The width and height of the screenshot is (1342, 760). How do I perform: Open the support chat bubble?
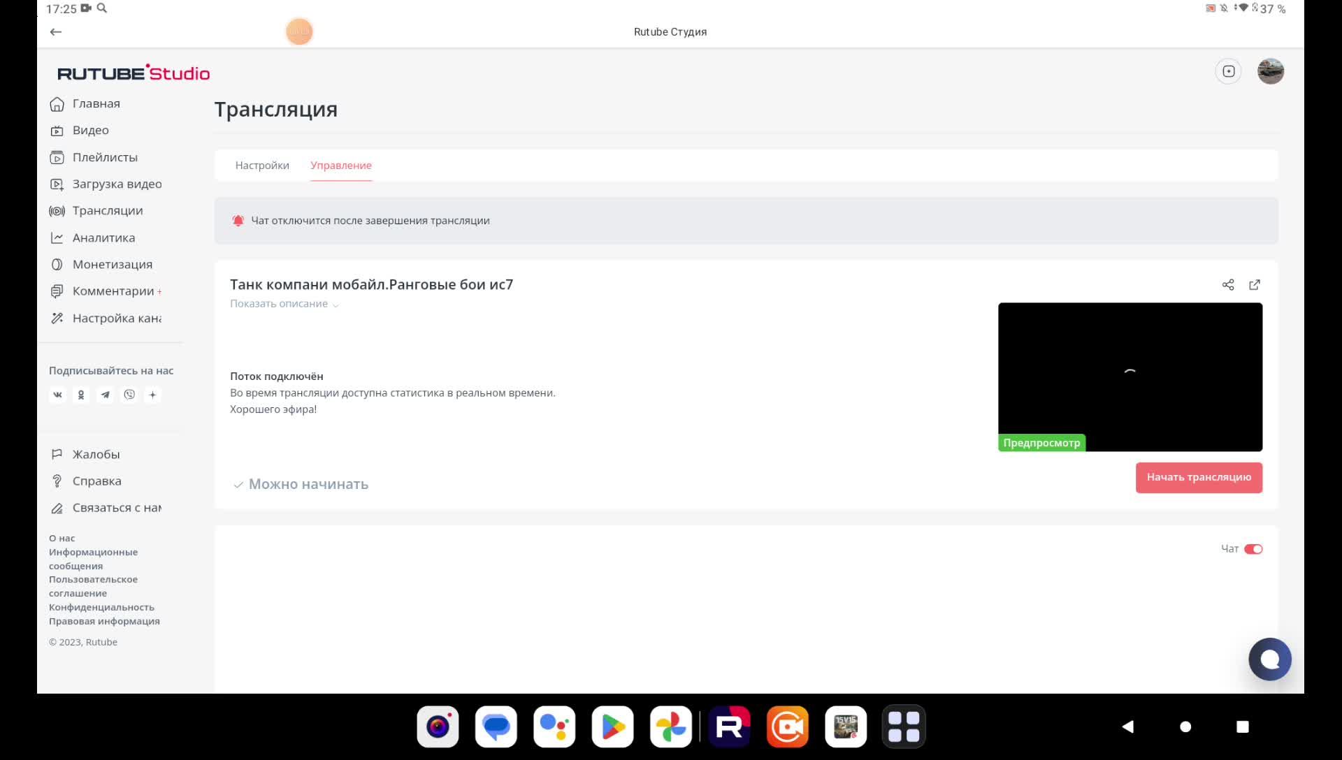click(x=1269, y=659)
